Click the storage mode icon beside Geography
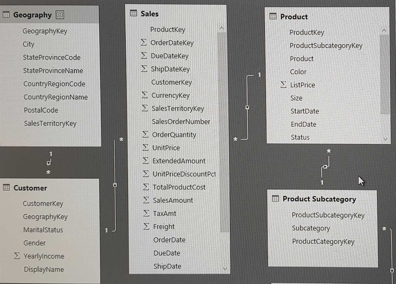This screenshot has height=284, width=396. click(60, 14)
